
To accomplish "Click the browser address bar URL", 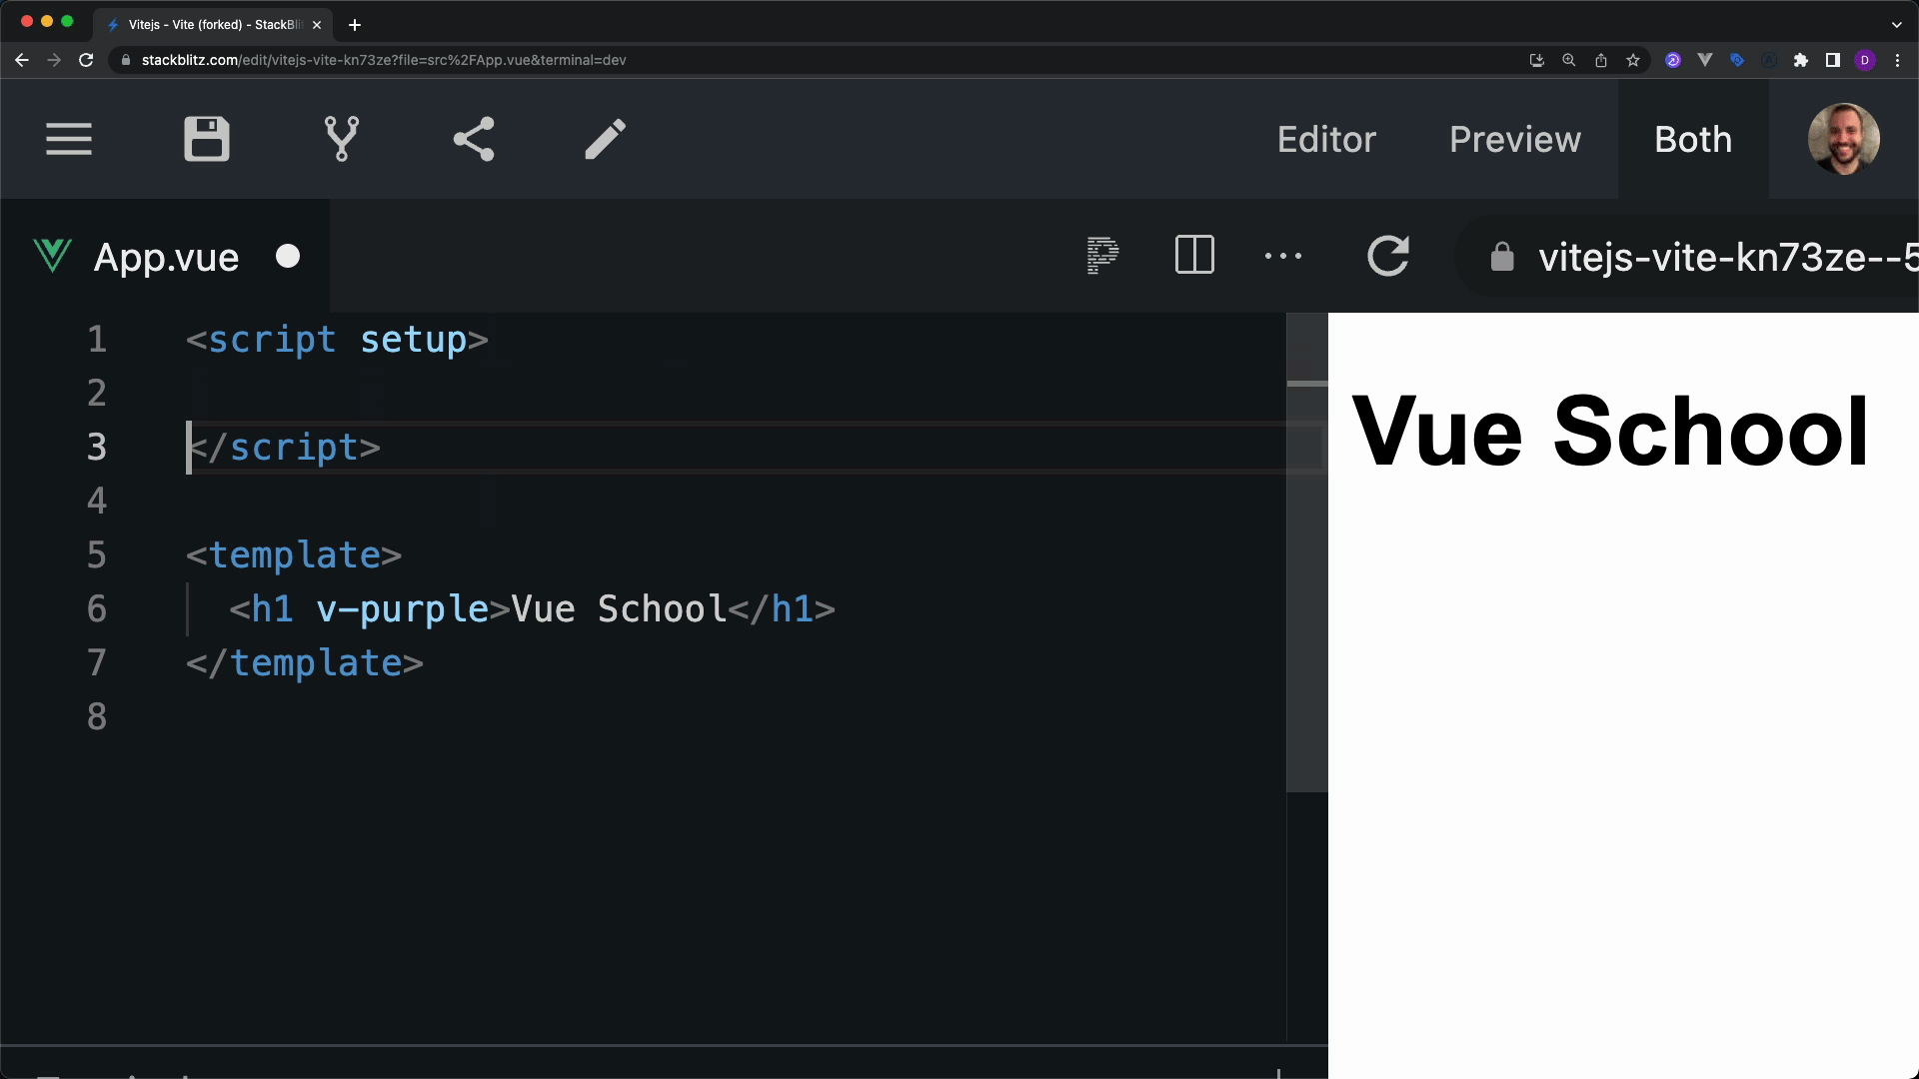I will (384, 60).
